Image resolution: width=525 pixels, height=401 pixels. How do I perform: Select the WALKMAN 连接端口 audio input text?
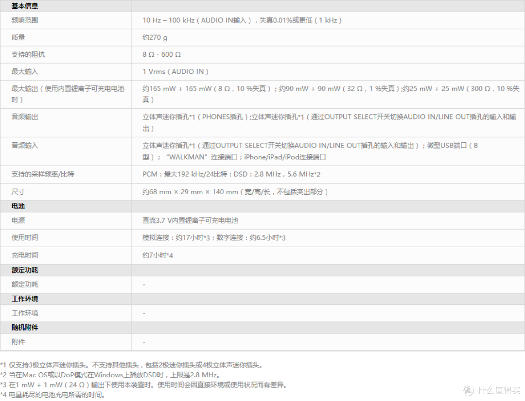coord(310,151)
